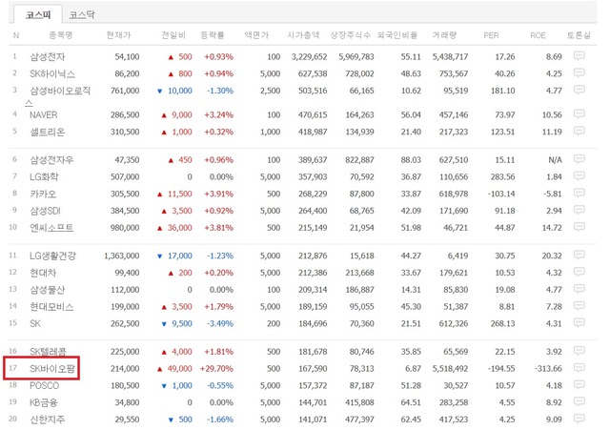Screen dimensions: 610x430
Task: Click the 5,518,492 volume value
Action: point(450,368)
